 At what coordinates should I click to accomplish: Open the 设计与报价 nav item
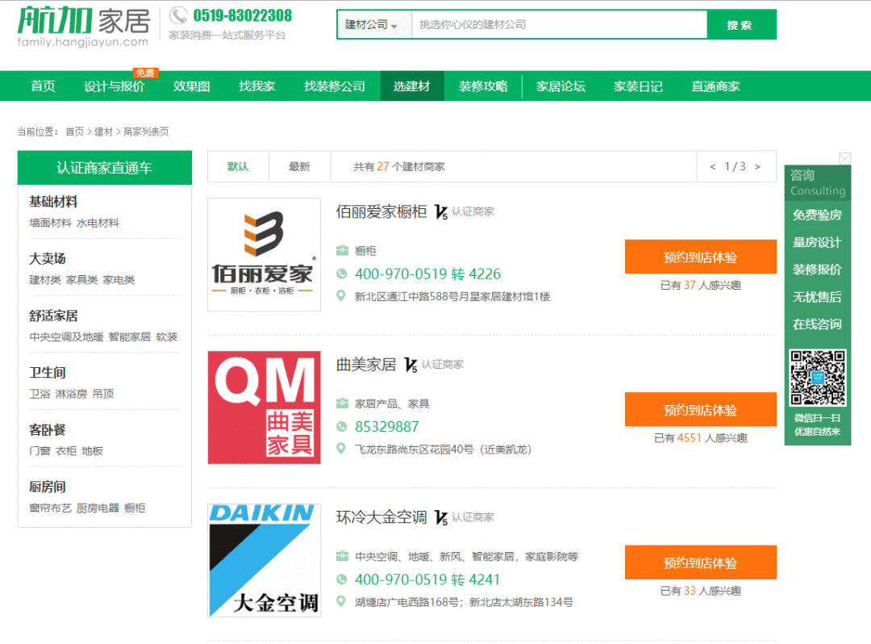pos(114,86)
